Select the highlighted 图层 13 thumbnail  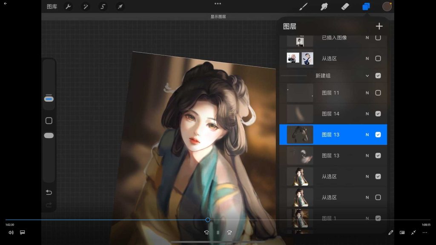coord(300,134)
